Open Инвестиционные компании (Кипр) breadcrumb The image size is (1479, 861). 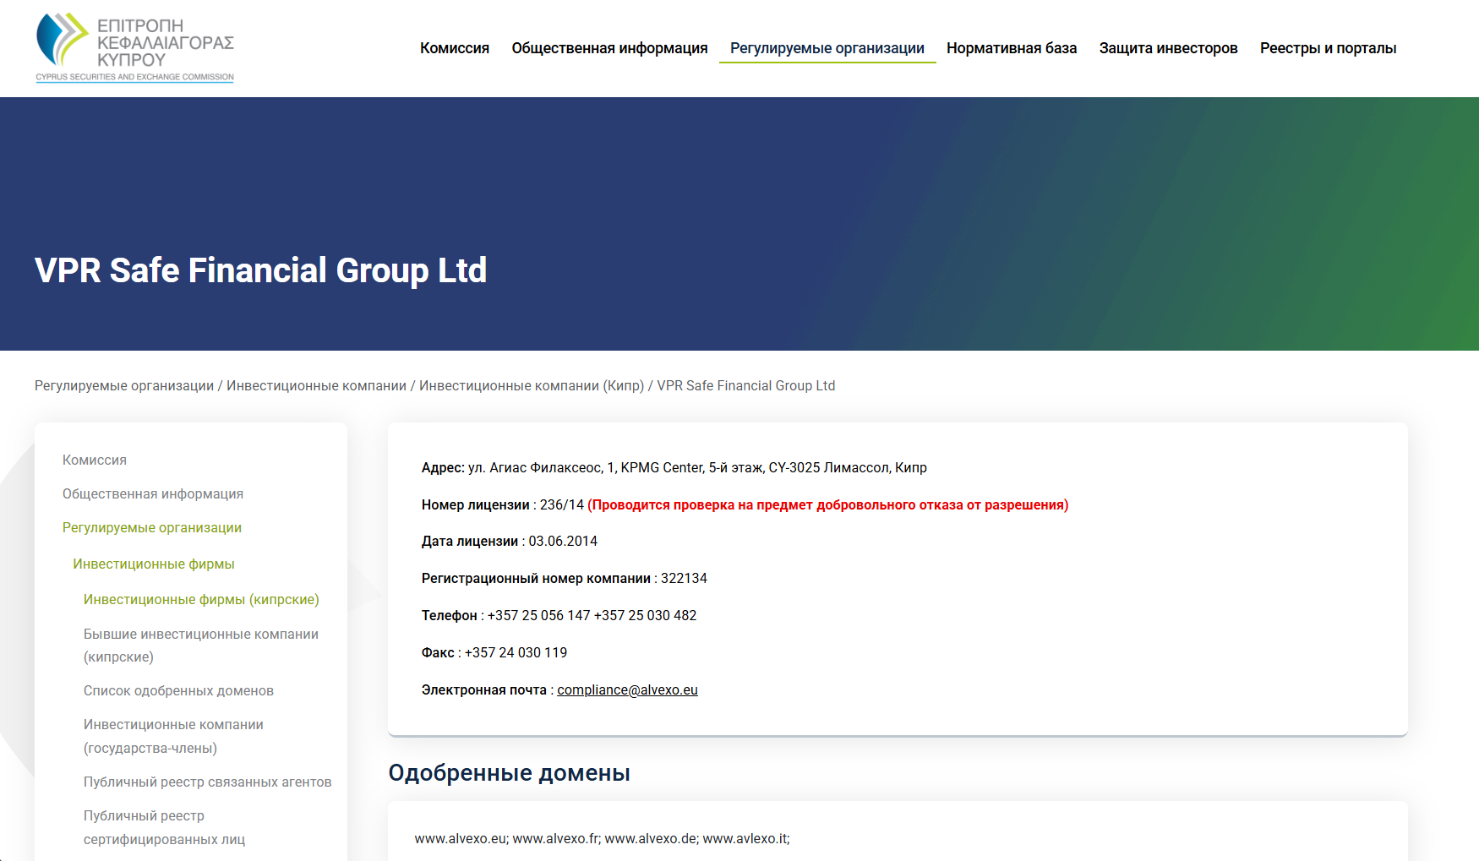(x=532, y=385)
